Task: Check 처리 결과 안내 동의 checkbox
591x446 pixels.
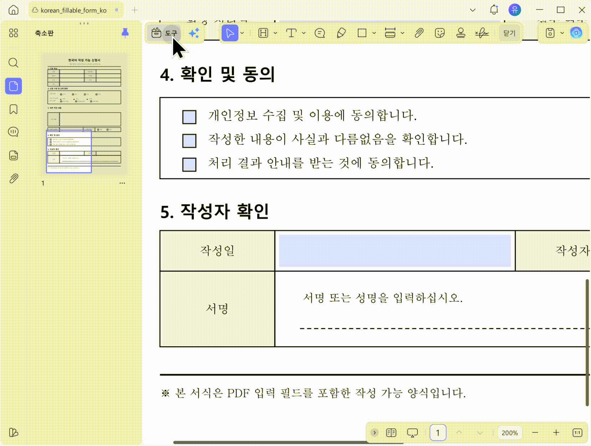Action: pyautogui.click(x=189, y=165)
